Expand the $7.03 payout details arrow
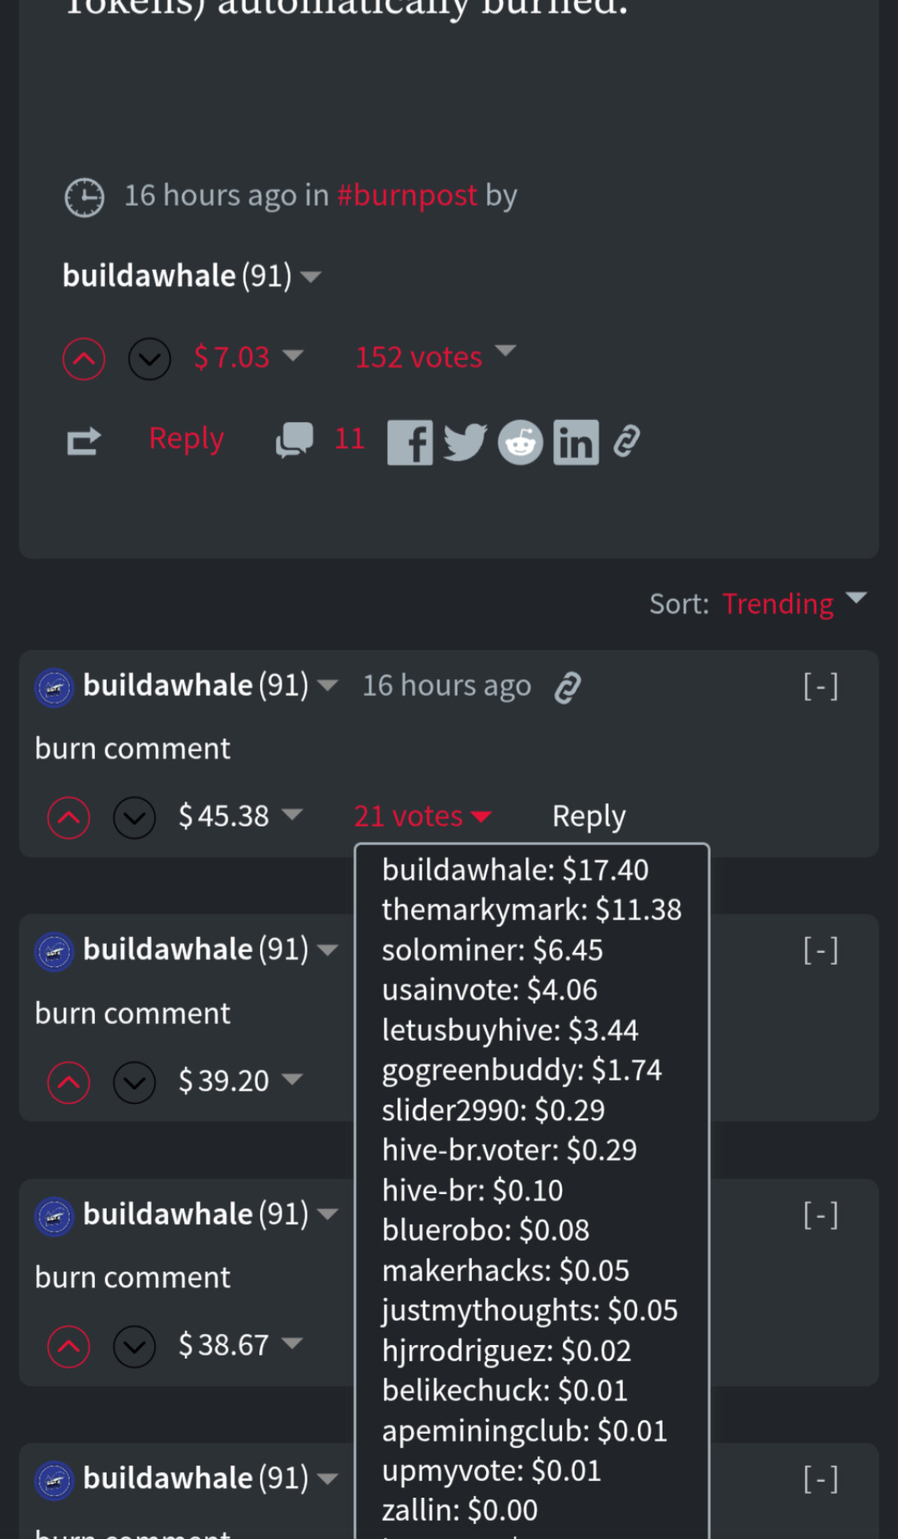The image size is (898, 1539). point(292,355)
